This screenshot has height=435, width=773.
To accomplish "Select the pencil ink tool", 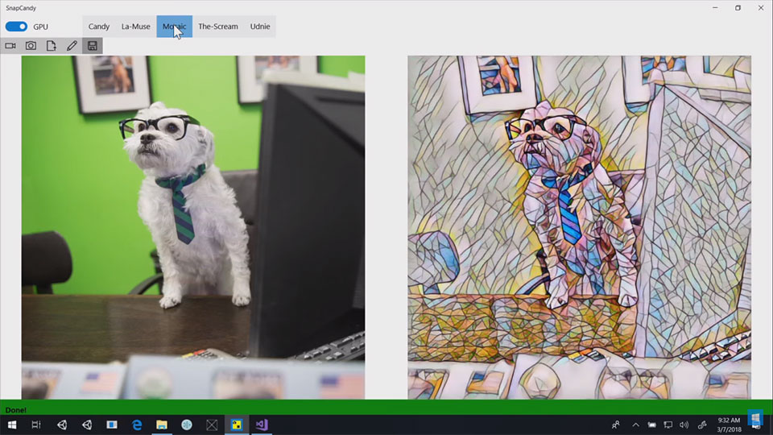I will point(72,46).
